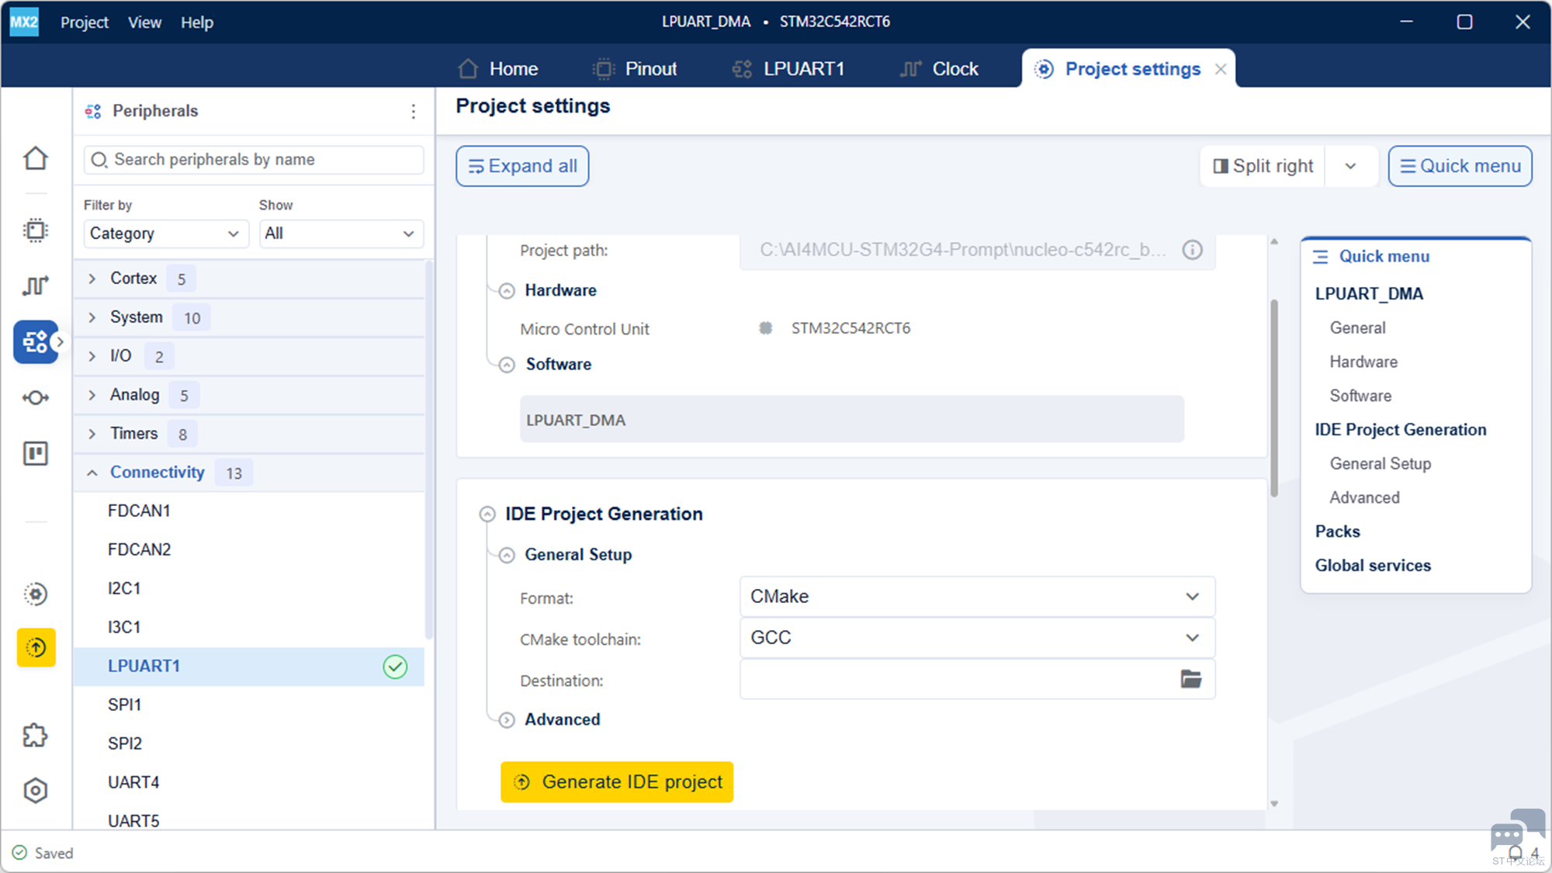The width and height of the screenshot is (1552, 873).
Task: Click the Destination folder browse icon
Action: click(x=1191, y=679)
